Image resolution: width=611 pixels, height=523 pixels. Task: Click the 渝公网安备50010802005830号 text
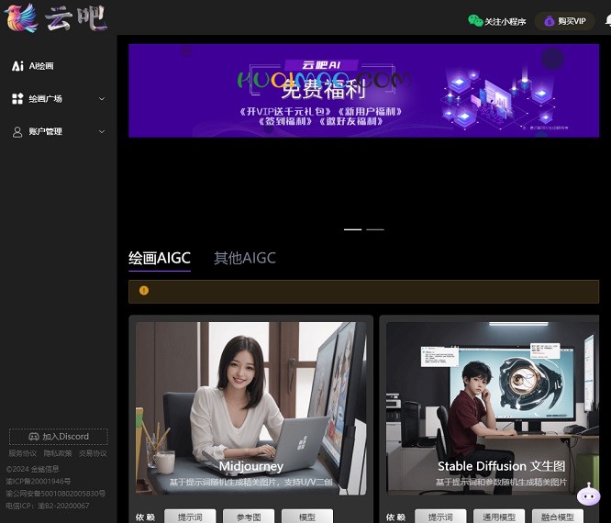(56, 494)
